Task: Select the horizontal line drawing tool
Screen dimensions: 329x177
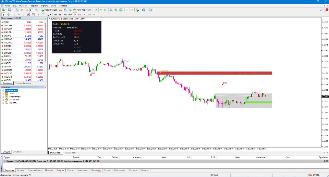Action: (19, 14)
